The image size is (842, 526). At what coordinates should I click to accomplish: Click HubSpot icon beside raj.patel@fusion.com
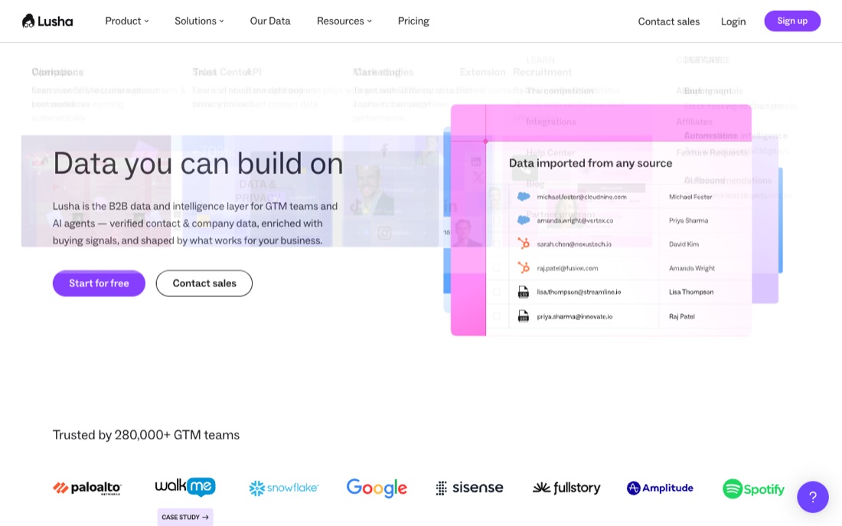coord(523,267)
